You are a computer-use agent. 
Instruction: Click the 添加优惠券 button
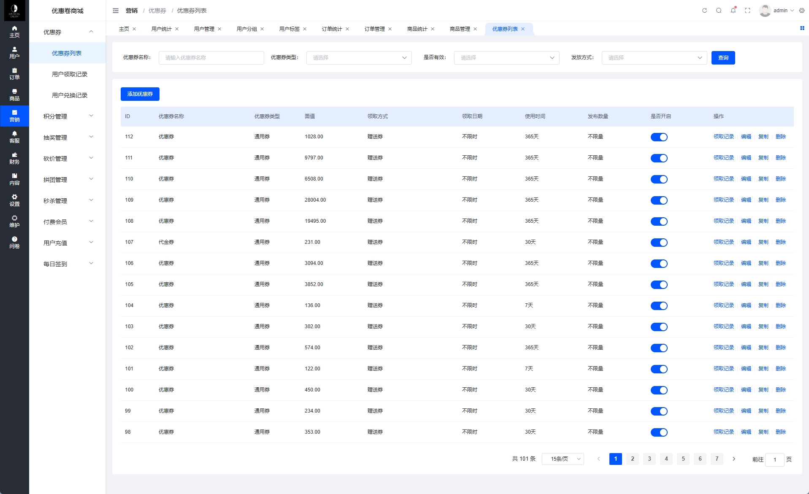[140, 94]
